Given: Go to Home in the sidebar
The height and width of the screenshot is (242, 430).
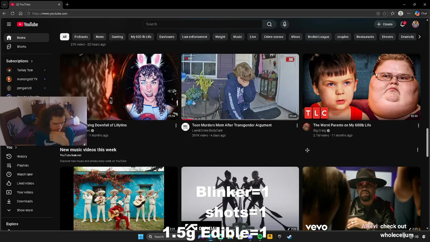Looking at the screenshot, I should [27, 38].
